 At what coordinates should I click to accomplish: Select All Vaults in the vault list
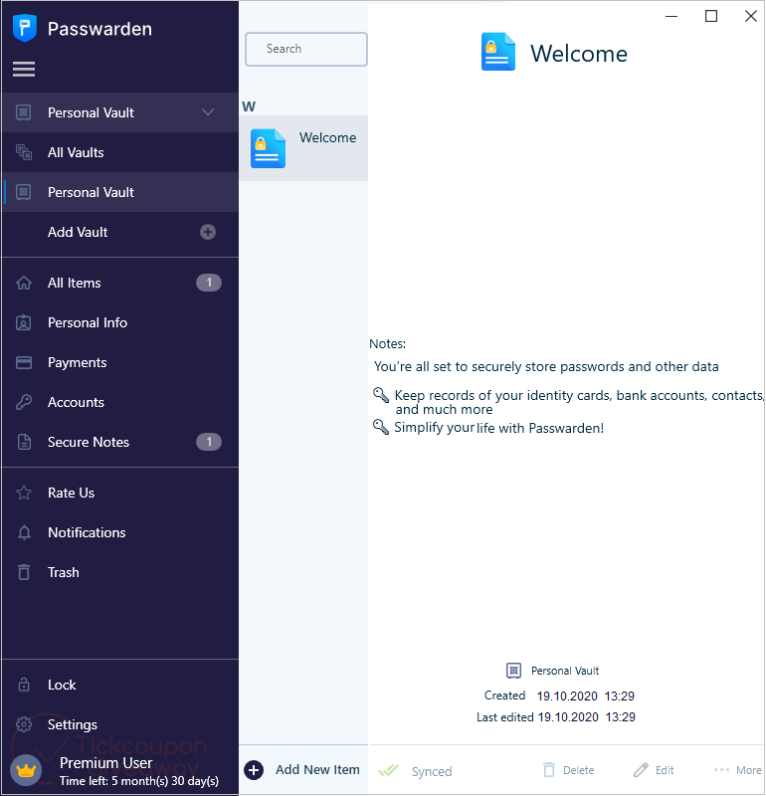click(120, 152)
